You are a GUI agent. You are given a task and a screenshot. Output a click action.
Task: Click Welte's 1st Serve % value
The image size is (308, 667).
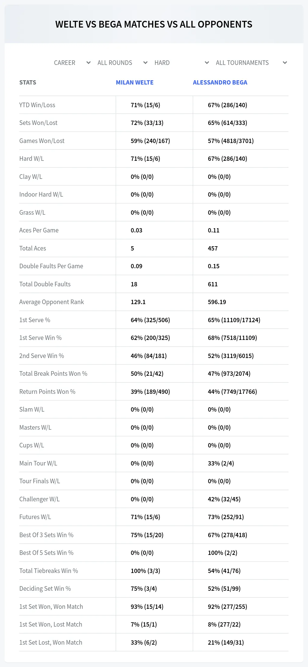[150, 320]
